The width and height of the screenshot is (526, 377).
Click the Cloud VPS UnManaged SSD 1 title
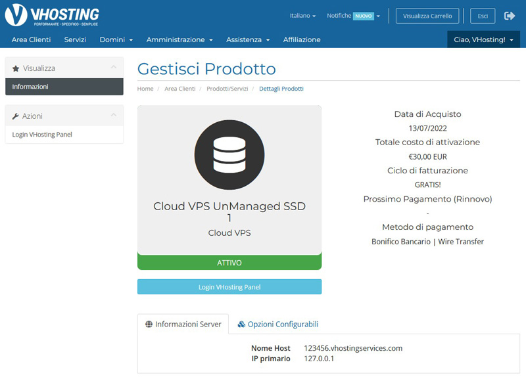coord(229,211)
